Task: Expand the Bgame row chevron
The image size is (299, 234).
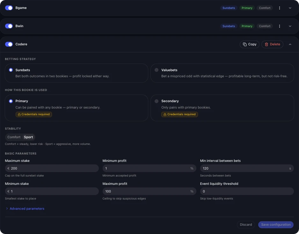Action: point(290,8)
